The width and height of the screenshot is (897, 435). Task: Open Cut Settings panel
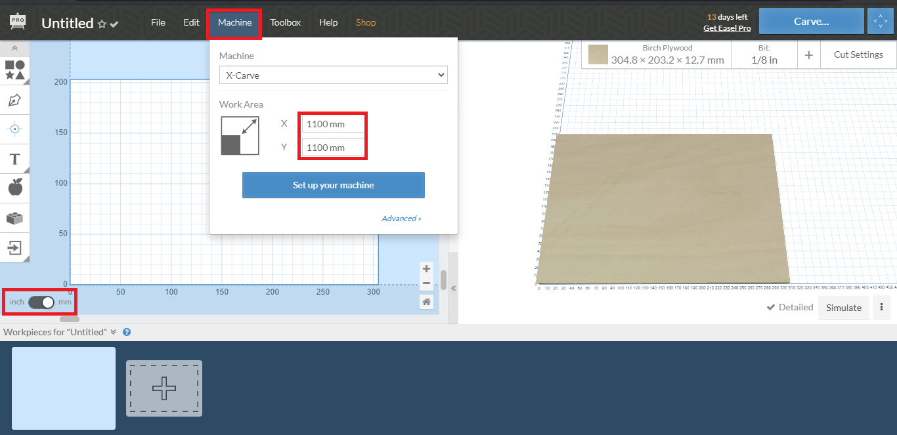(x=858, y=54)
